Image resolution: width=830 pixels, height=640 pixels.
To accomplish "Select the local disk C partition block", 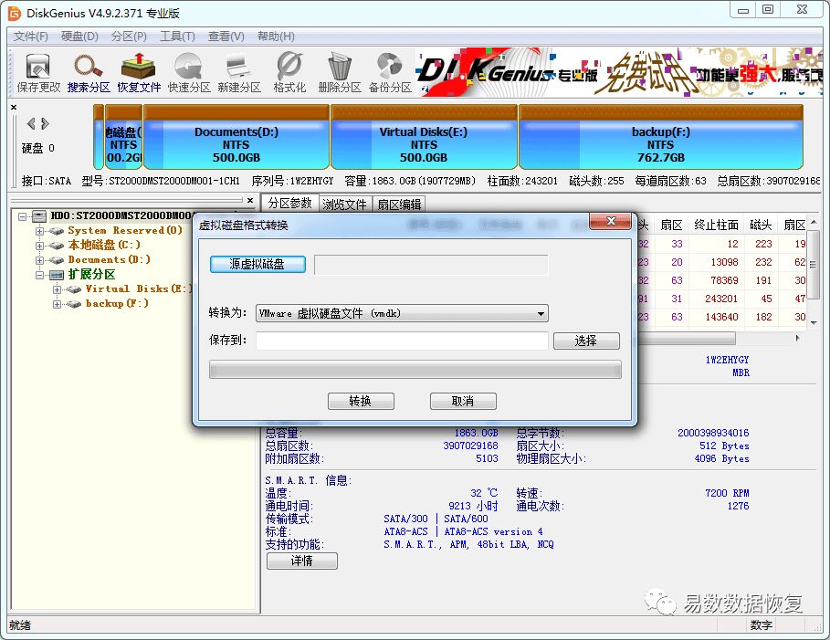I will (123, 137).
